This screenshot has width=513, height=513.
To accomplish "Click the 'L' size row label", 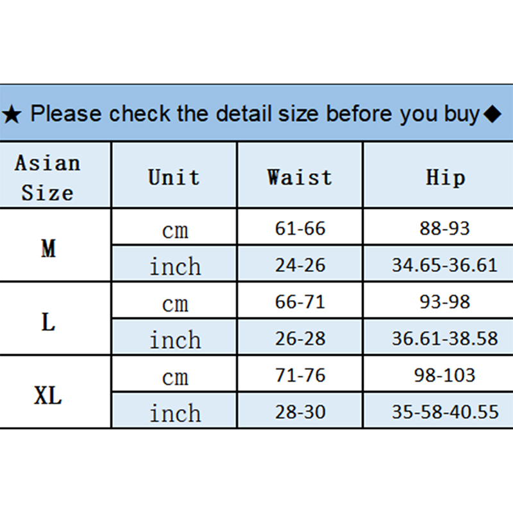I will click(x=49, y=322).
